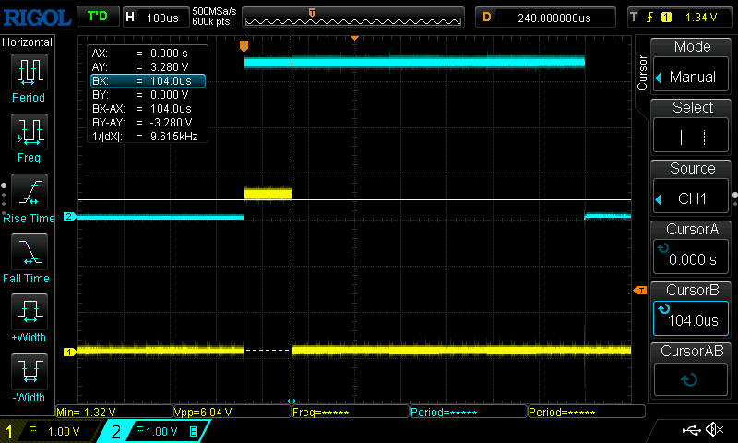Image resolution: width=738 pixels, height=443 pixels.
Task: Select the Period measurement icon
Action: (28, 72)
